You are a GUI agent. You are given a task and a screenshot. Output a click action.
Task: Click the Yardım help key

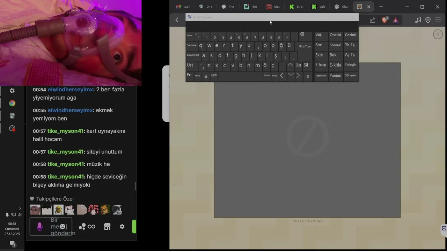tap(336, 76)
